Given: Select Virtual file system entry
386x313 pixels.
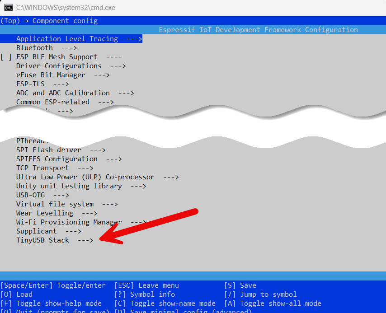Looking at the screenshot, I should point(55,204).
